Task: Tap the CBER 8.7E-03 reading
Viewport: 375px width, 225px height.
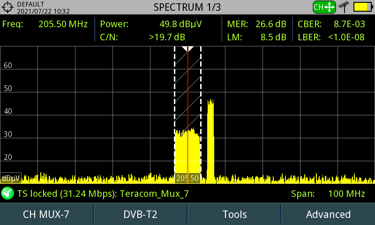Action: point(331,24)
